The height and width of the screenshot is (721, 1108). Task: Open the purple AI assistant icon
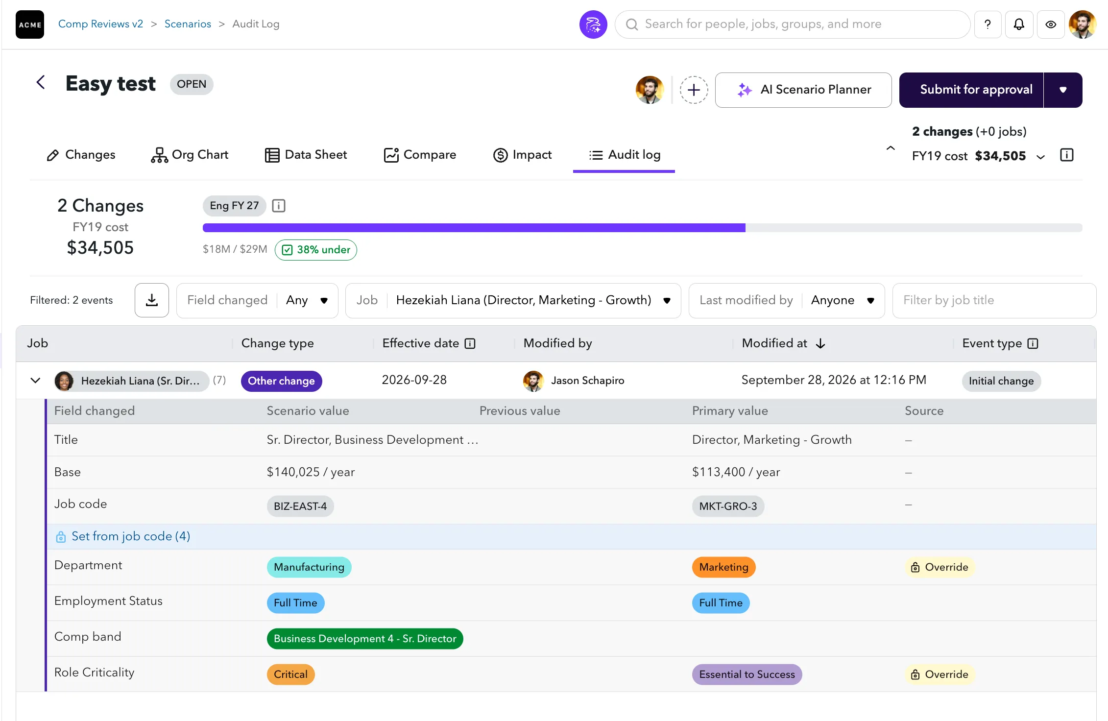[x=593, y=24]
